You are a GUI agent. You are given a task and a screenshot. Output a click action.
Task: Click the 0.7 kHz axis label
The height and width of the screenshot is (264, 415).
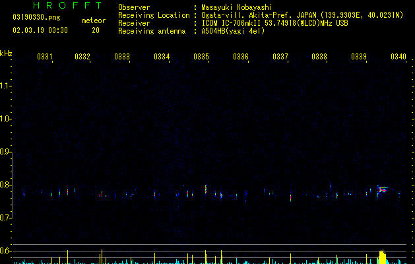tap(5, 218)
